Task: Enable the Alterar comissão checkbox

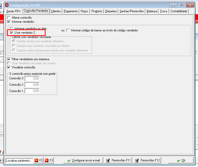Action: (9, 18)
